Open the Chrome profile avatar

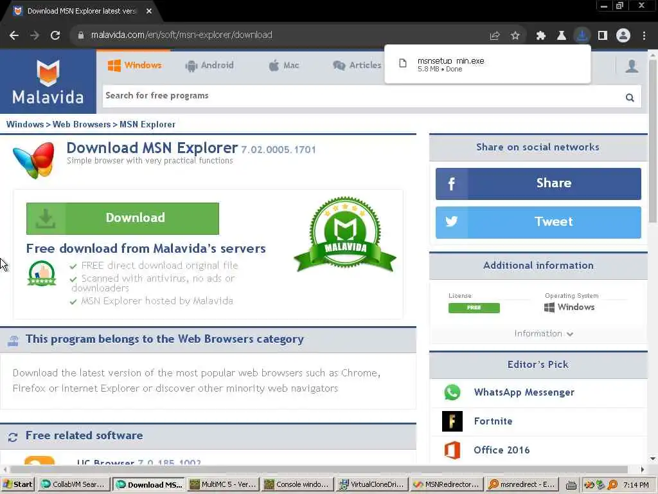tap(623, 36)
